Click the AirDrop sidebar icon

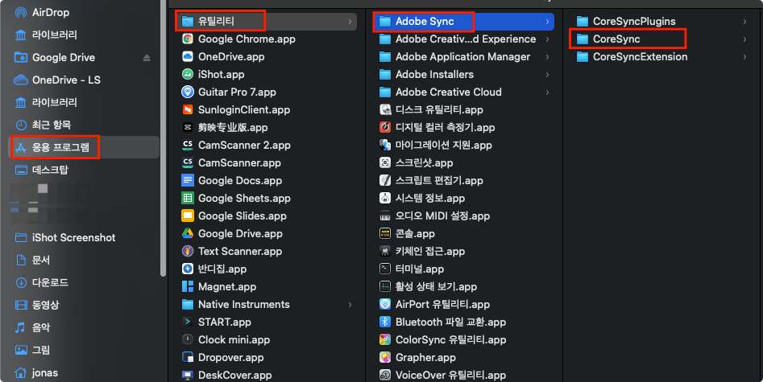tap(21, 12)
